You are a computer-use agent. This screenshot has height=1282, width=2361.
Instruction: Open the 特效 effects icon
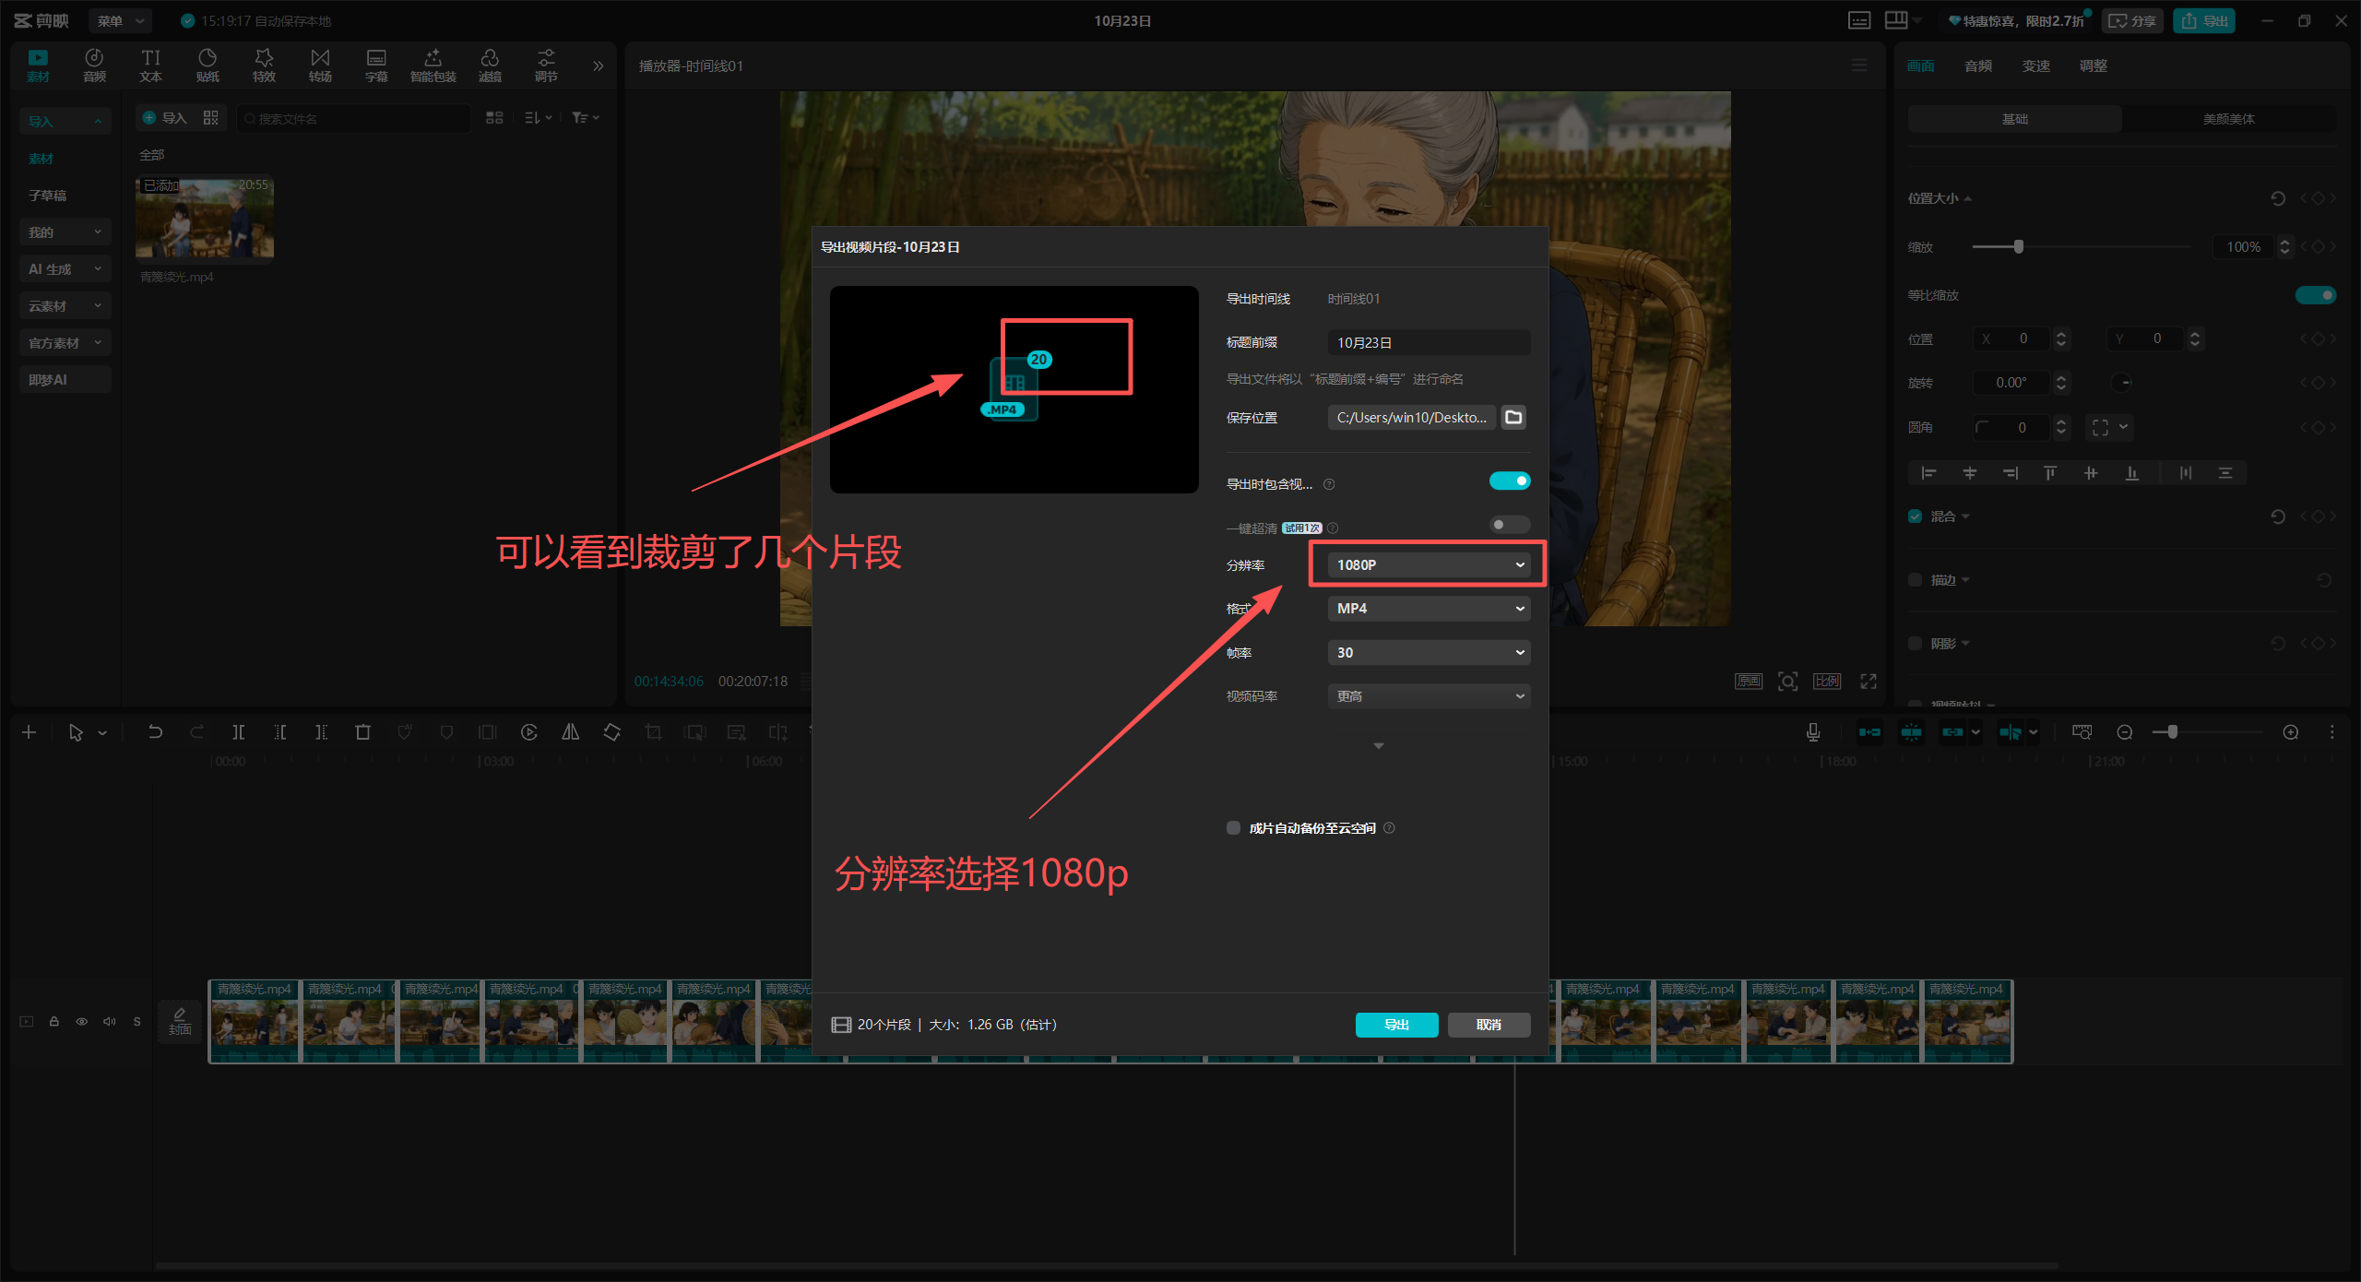tap(264, 65)
